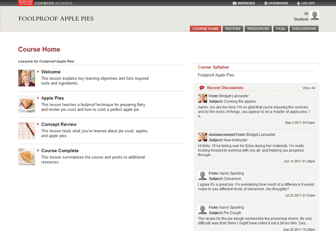Click View All recent discussions
336x231 pixels.
click(x=308, y=88)
